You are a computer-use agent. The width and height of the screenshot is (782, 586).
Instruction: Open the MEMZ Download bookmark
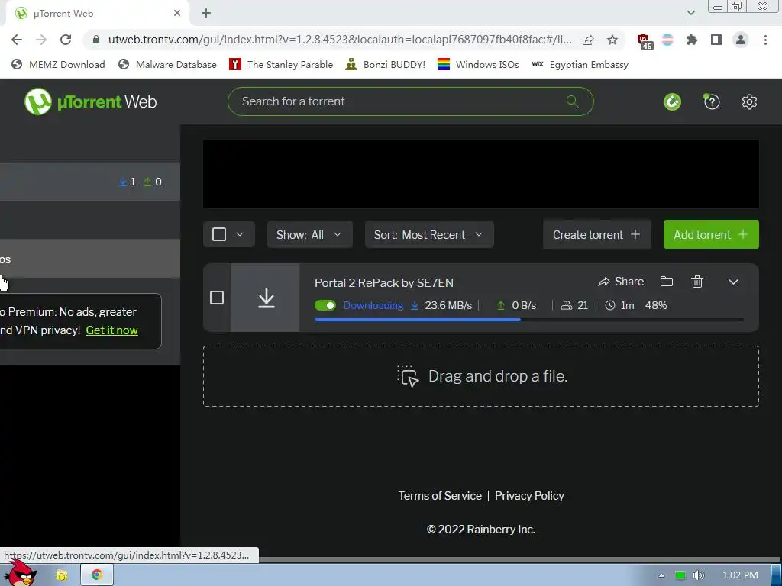(58, 64)
